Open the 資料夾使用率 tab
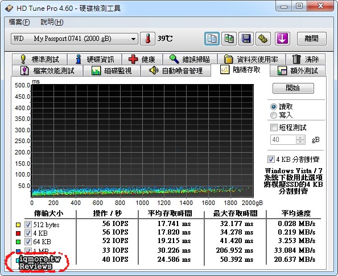The width and height of the screenshot is (338, 276). pyautogui.click(x=252, y=59)
